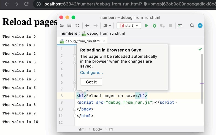Click 'The value is 10' line in browser

tap(20, 122)
